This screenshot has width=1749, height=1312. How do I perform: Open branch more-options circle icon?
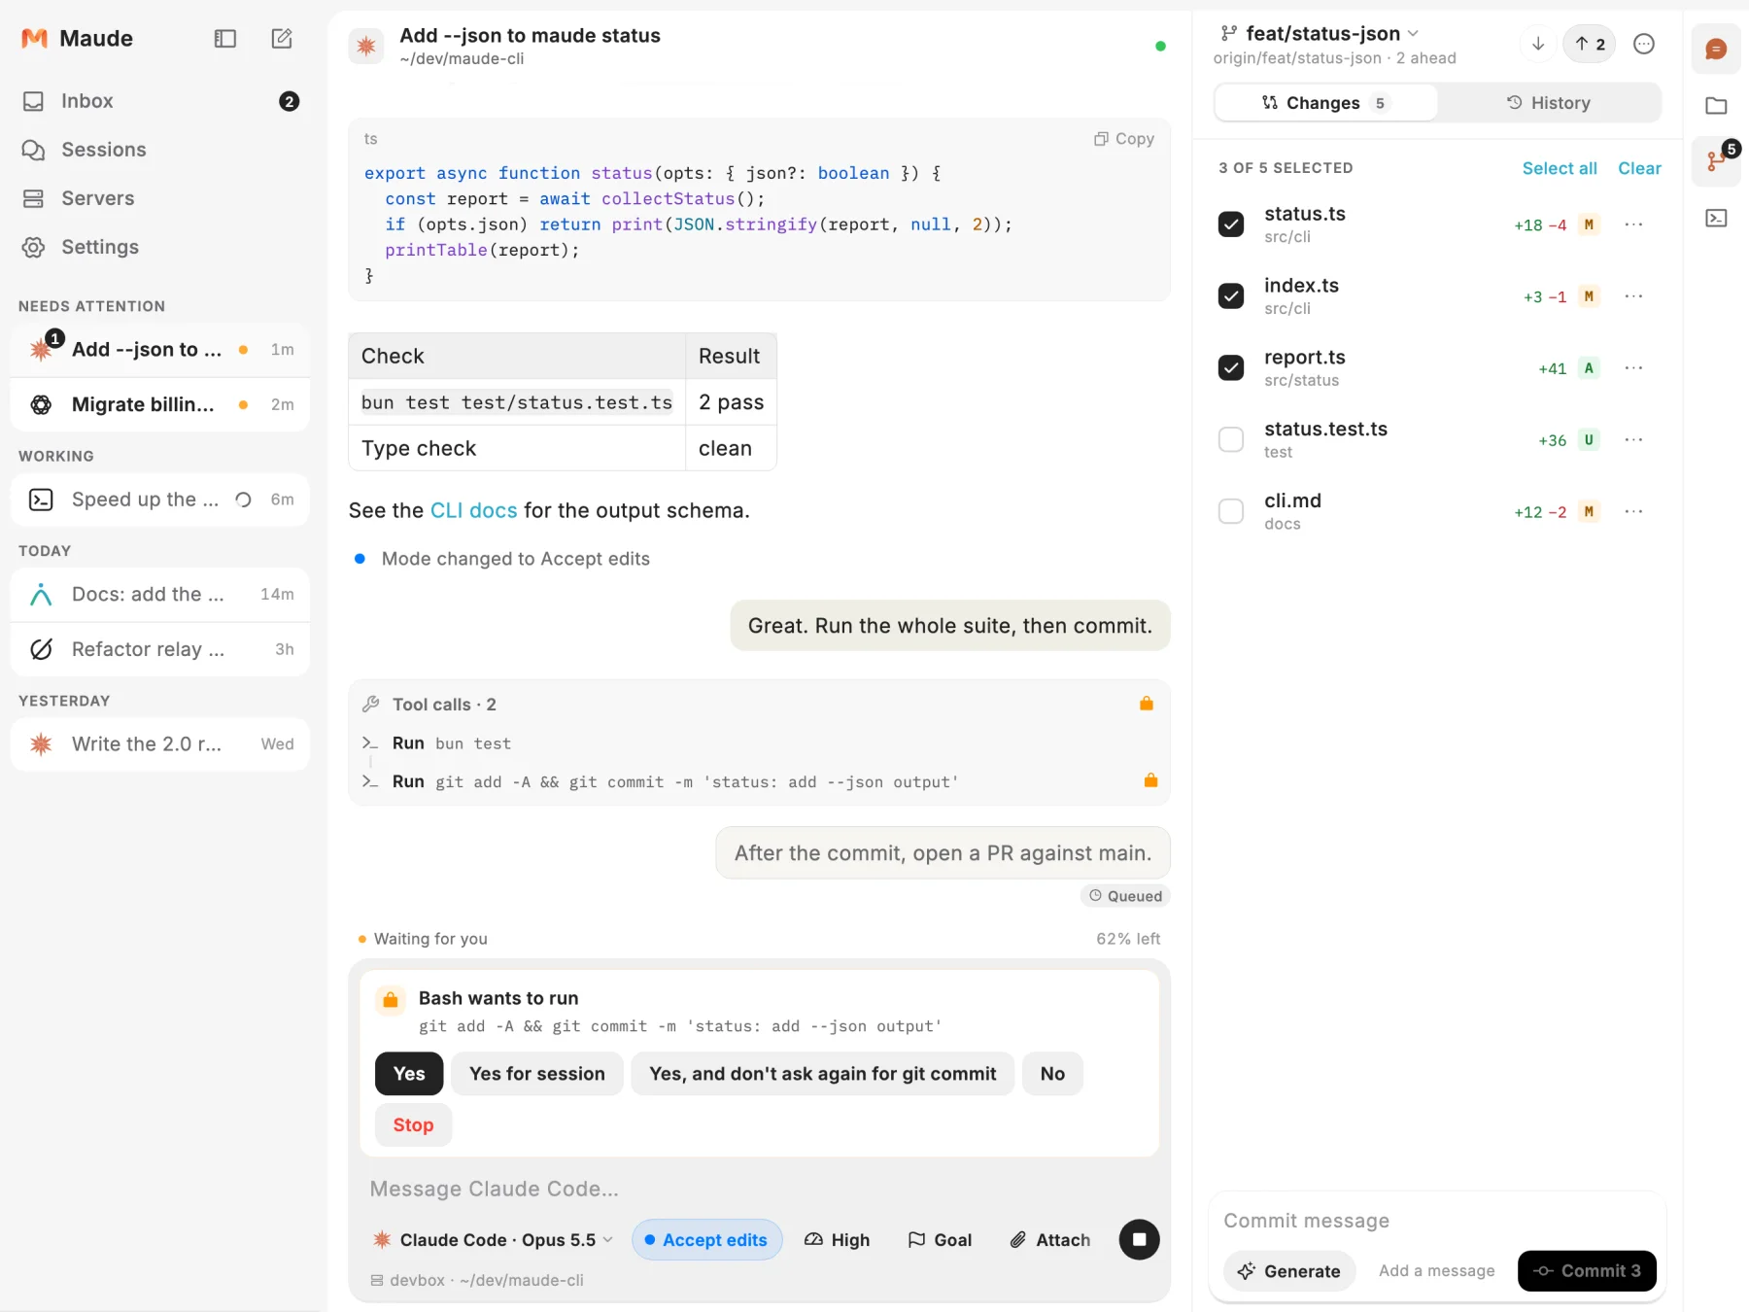coord(1644,44)
